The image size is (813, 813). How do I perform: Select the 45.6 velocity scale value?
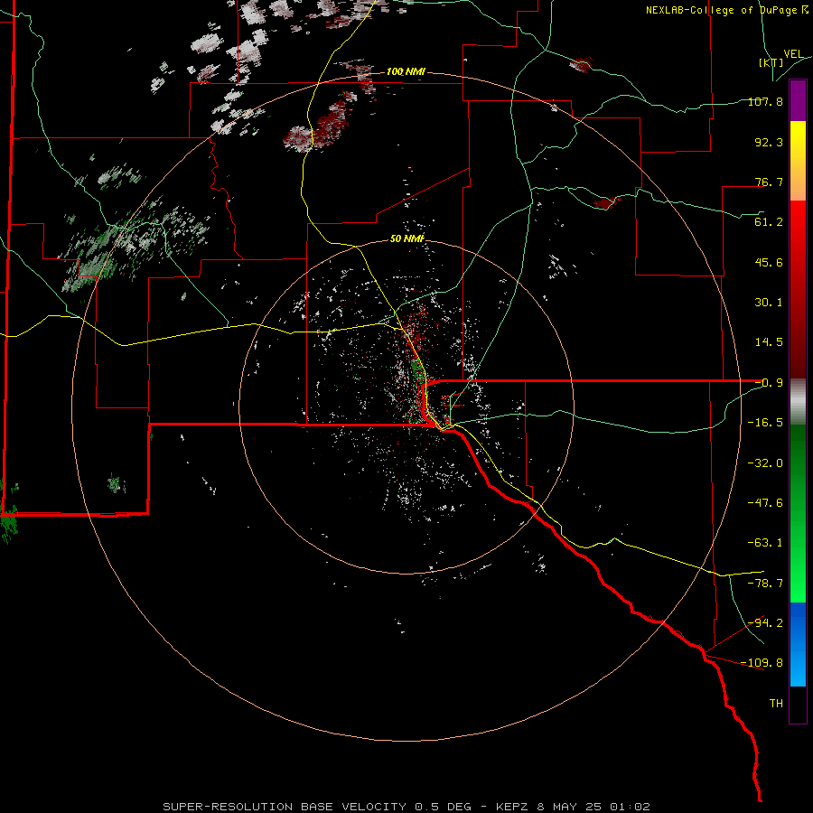pos(769,262)
